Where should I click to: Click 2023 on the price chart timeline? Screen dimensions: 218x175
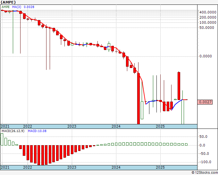72,126
